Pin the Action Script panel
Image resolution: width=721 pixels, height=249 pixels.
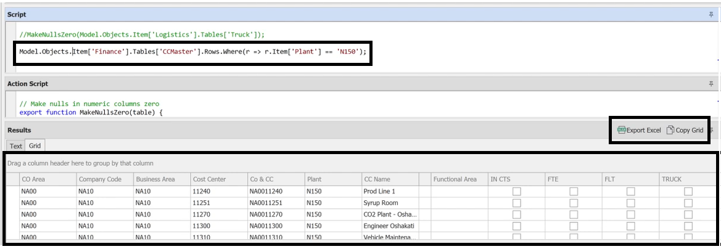tap(711, 84)
